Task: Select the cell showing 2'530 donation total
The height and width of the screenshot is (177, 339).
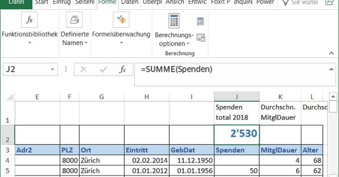Action: click(x=236, y=135)
